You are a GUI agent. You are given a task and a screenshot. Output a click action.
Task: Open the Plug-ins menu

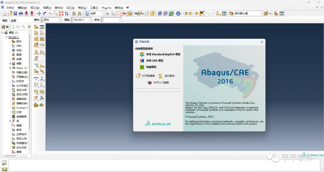click(x=106, y=8)
